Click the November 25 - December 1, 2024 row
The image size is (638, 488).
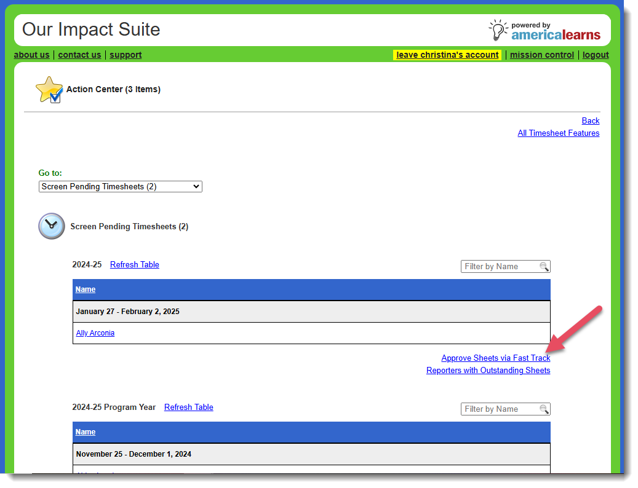pyautogui.click(x=311, y=454)
